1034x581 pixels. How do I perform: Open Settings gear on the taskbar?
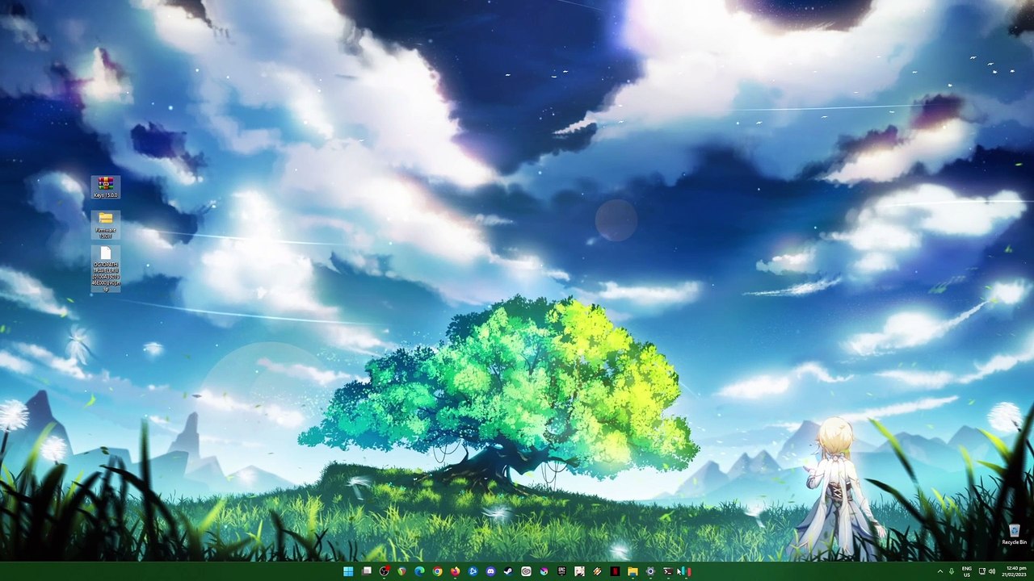click(650, 571)
